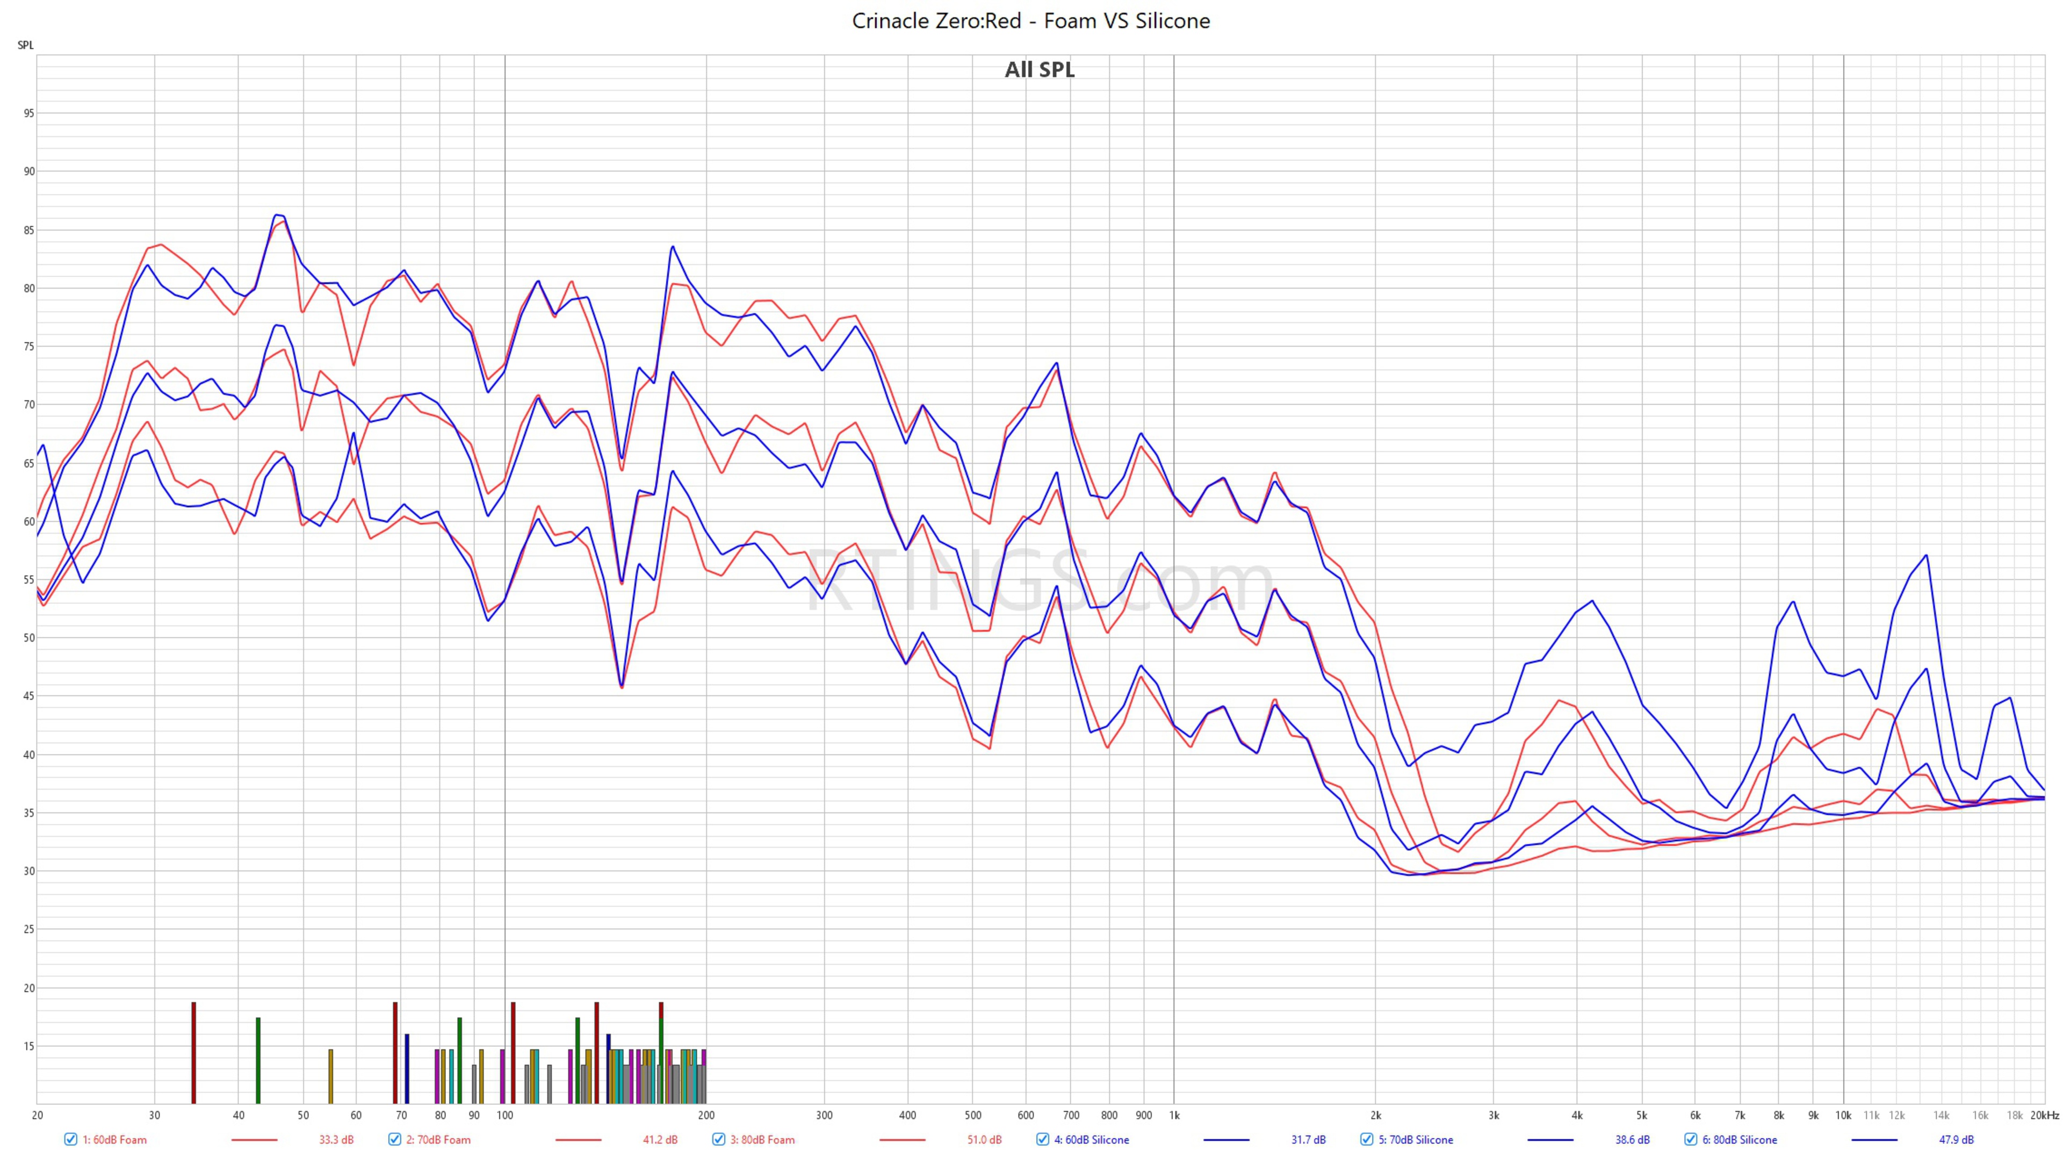The width and height of the screenshot is (2063, 1150).
Task: Click the blue line swatch for 60dB Silicone
Action: coord(1226,1140)
